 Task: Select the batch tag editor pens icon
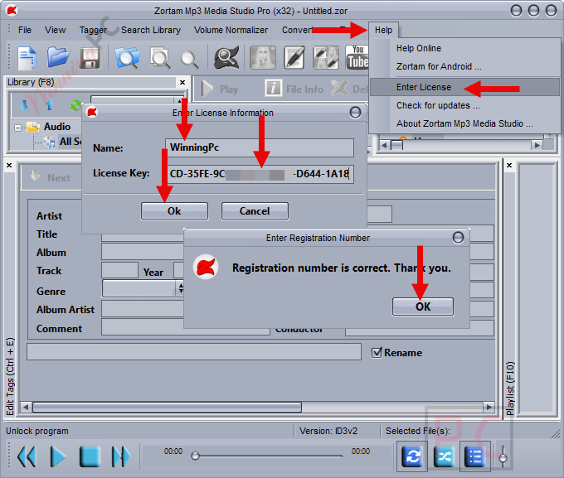pos(326,57)
